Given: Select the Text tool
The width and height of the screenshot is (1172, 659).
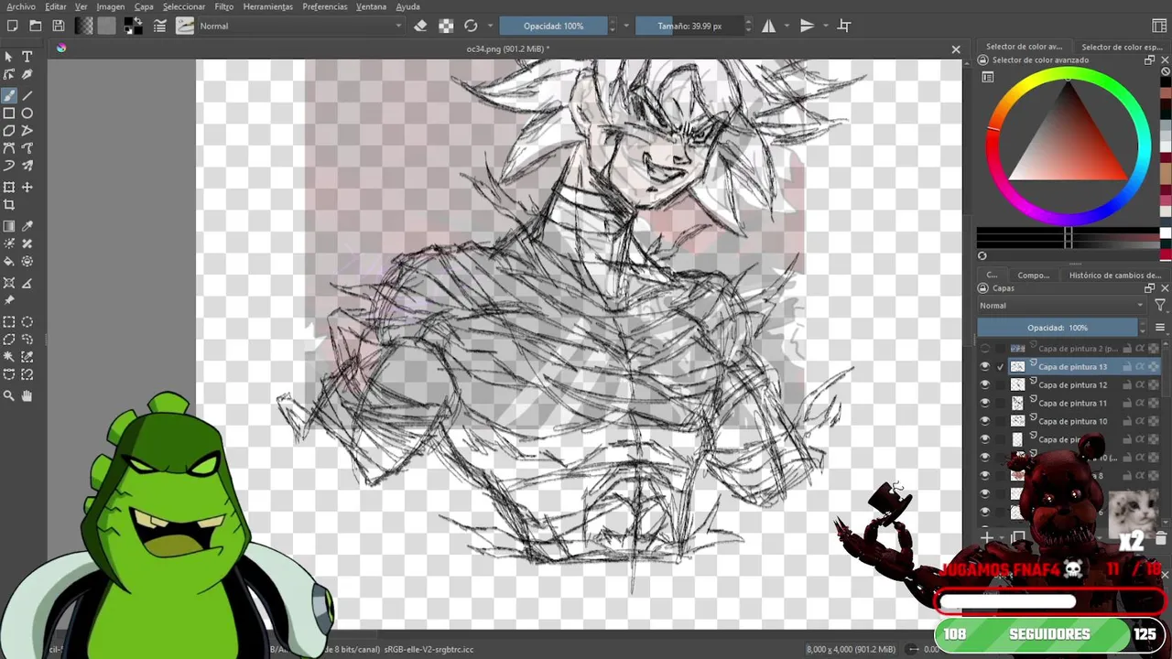Looking at the screenshot, I should click(x=27, y=57).
